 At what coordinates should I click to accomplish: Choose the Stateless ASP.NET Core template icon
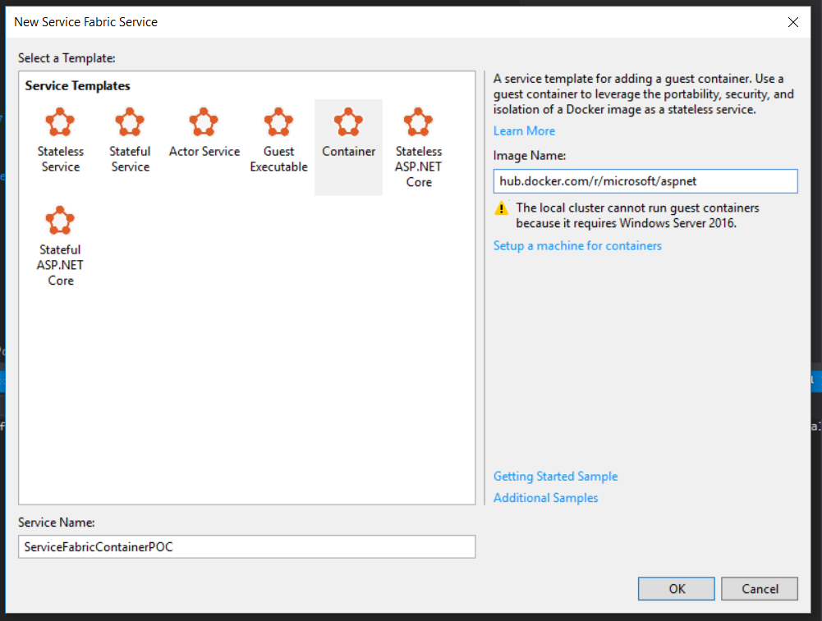(418, 122)
